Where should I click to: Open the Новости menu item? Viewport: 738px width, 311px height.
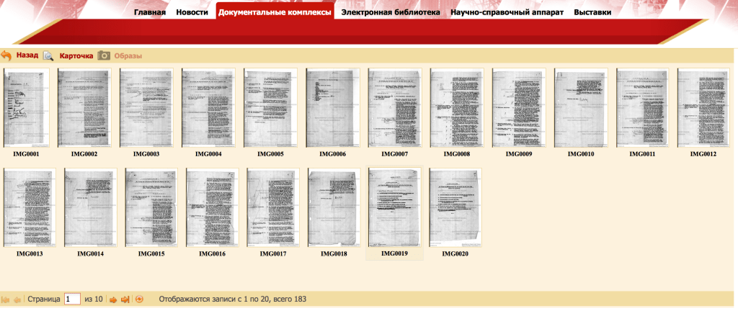(x=192, y=12)
